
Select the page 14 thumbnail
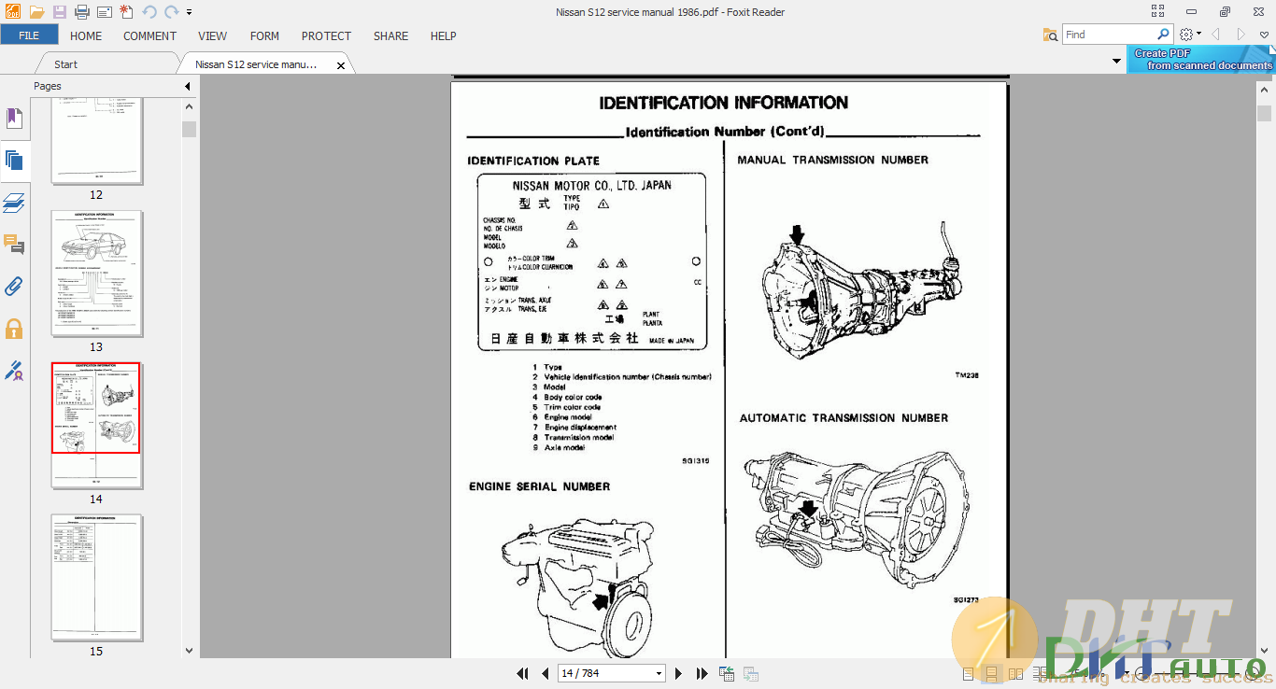pos(97,425)
